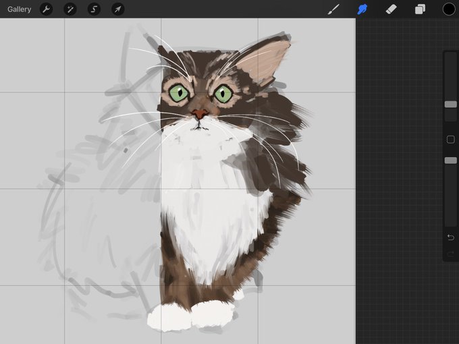Click the brush size slider handle
The width and height of the screenshot is (459, 344).
point(451,105)
